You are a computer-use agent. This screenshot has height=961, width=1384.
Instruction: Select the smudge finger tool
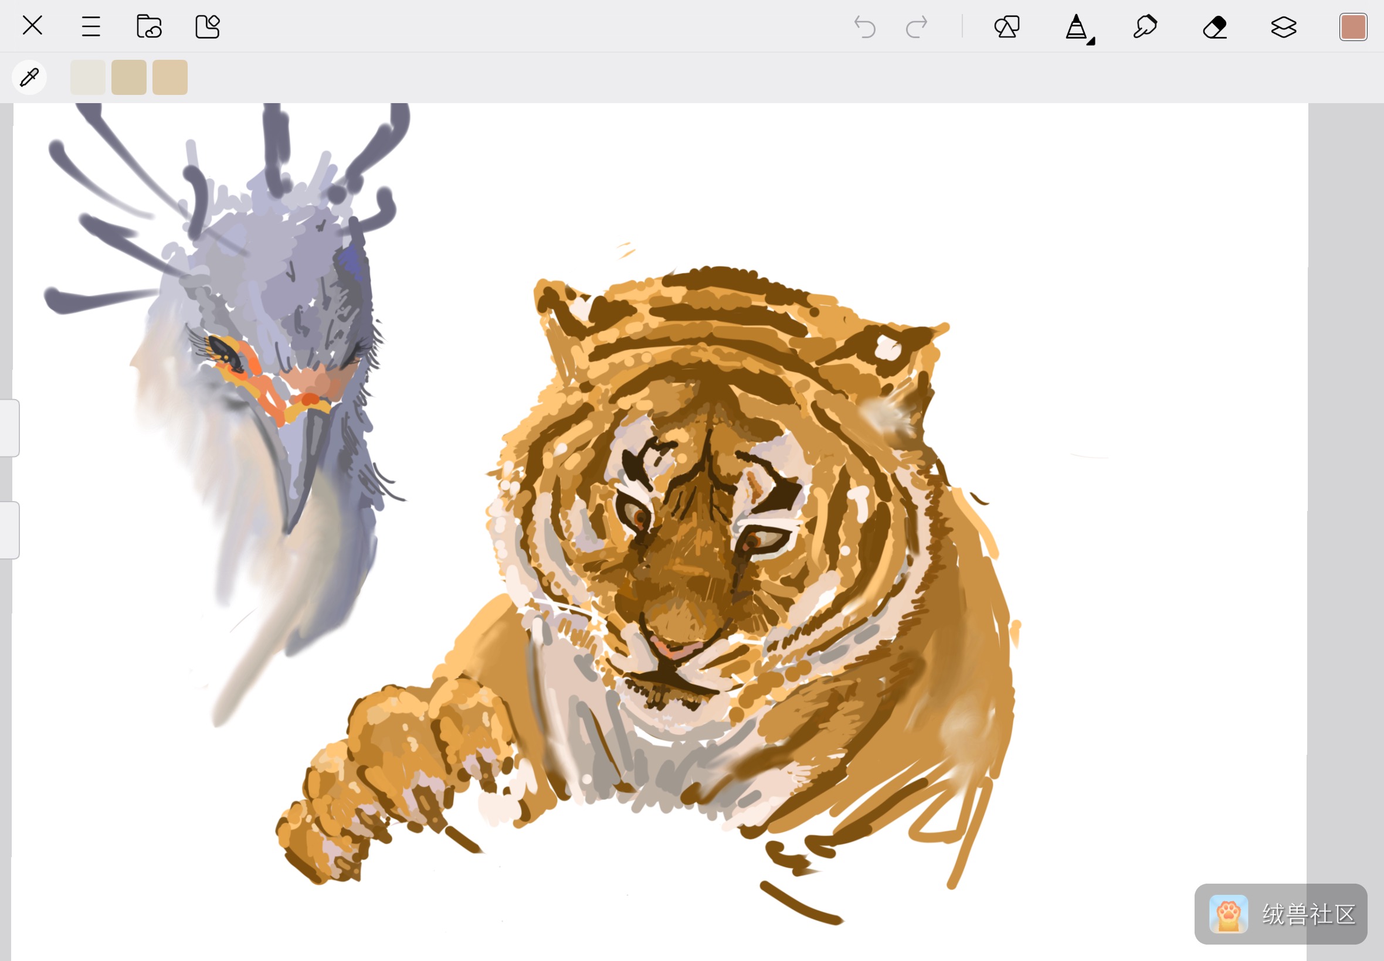tap(1145, 26)
